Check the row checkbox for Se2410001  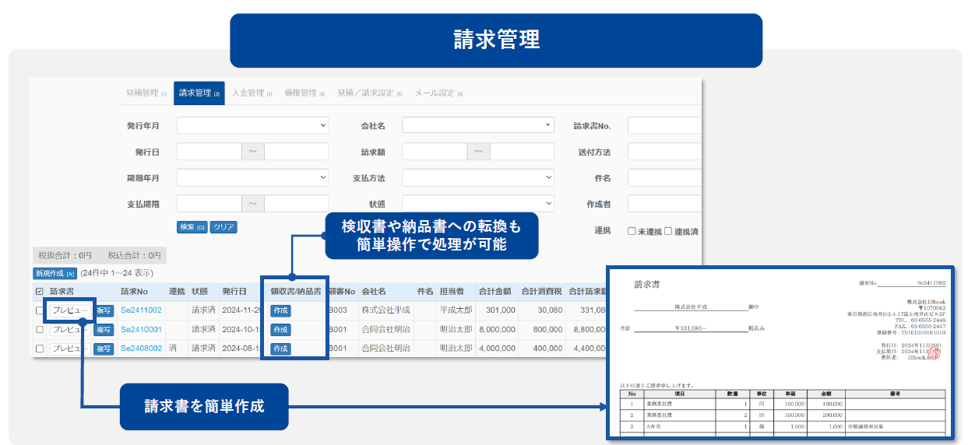pyautogui.click(x=40, y=330)
